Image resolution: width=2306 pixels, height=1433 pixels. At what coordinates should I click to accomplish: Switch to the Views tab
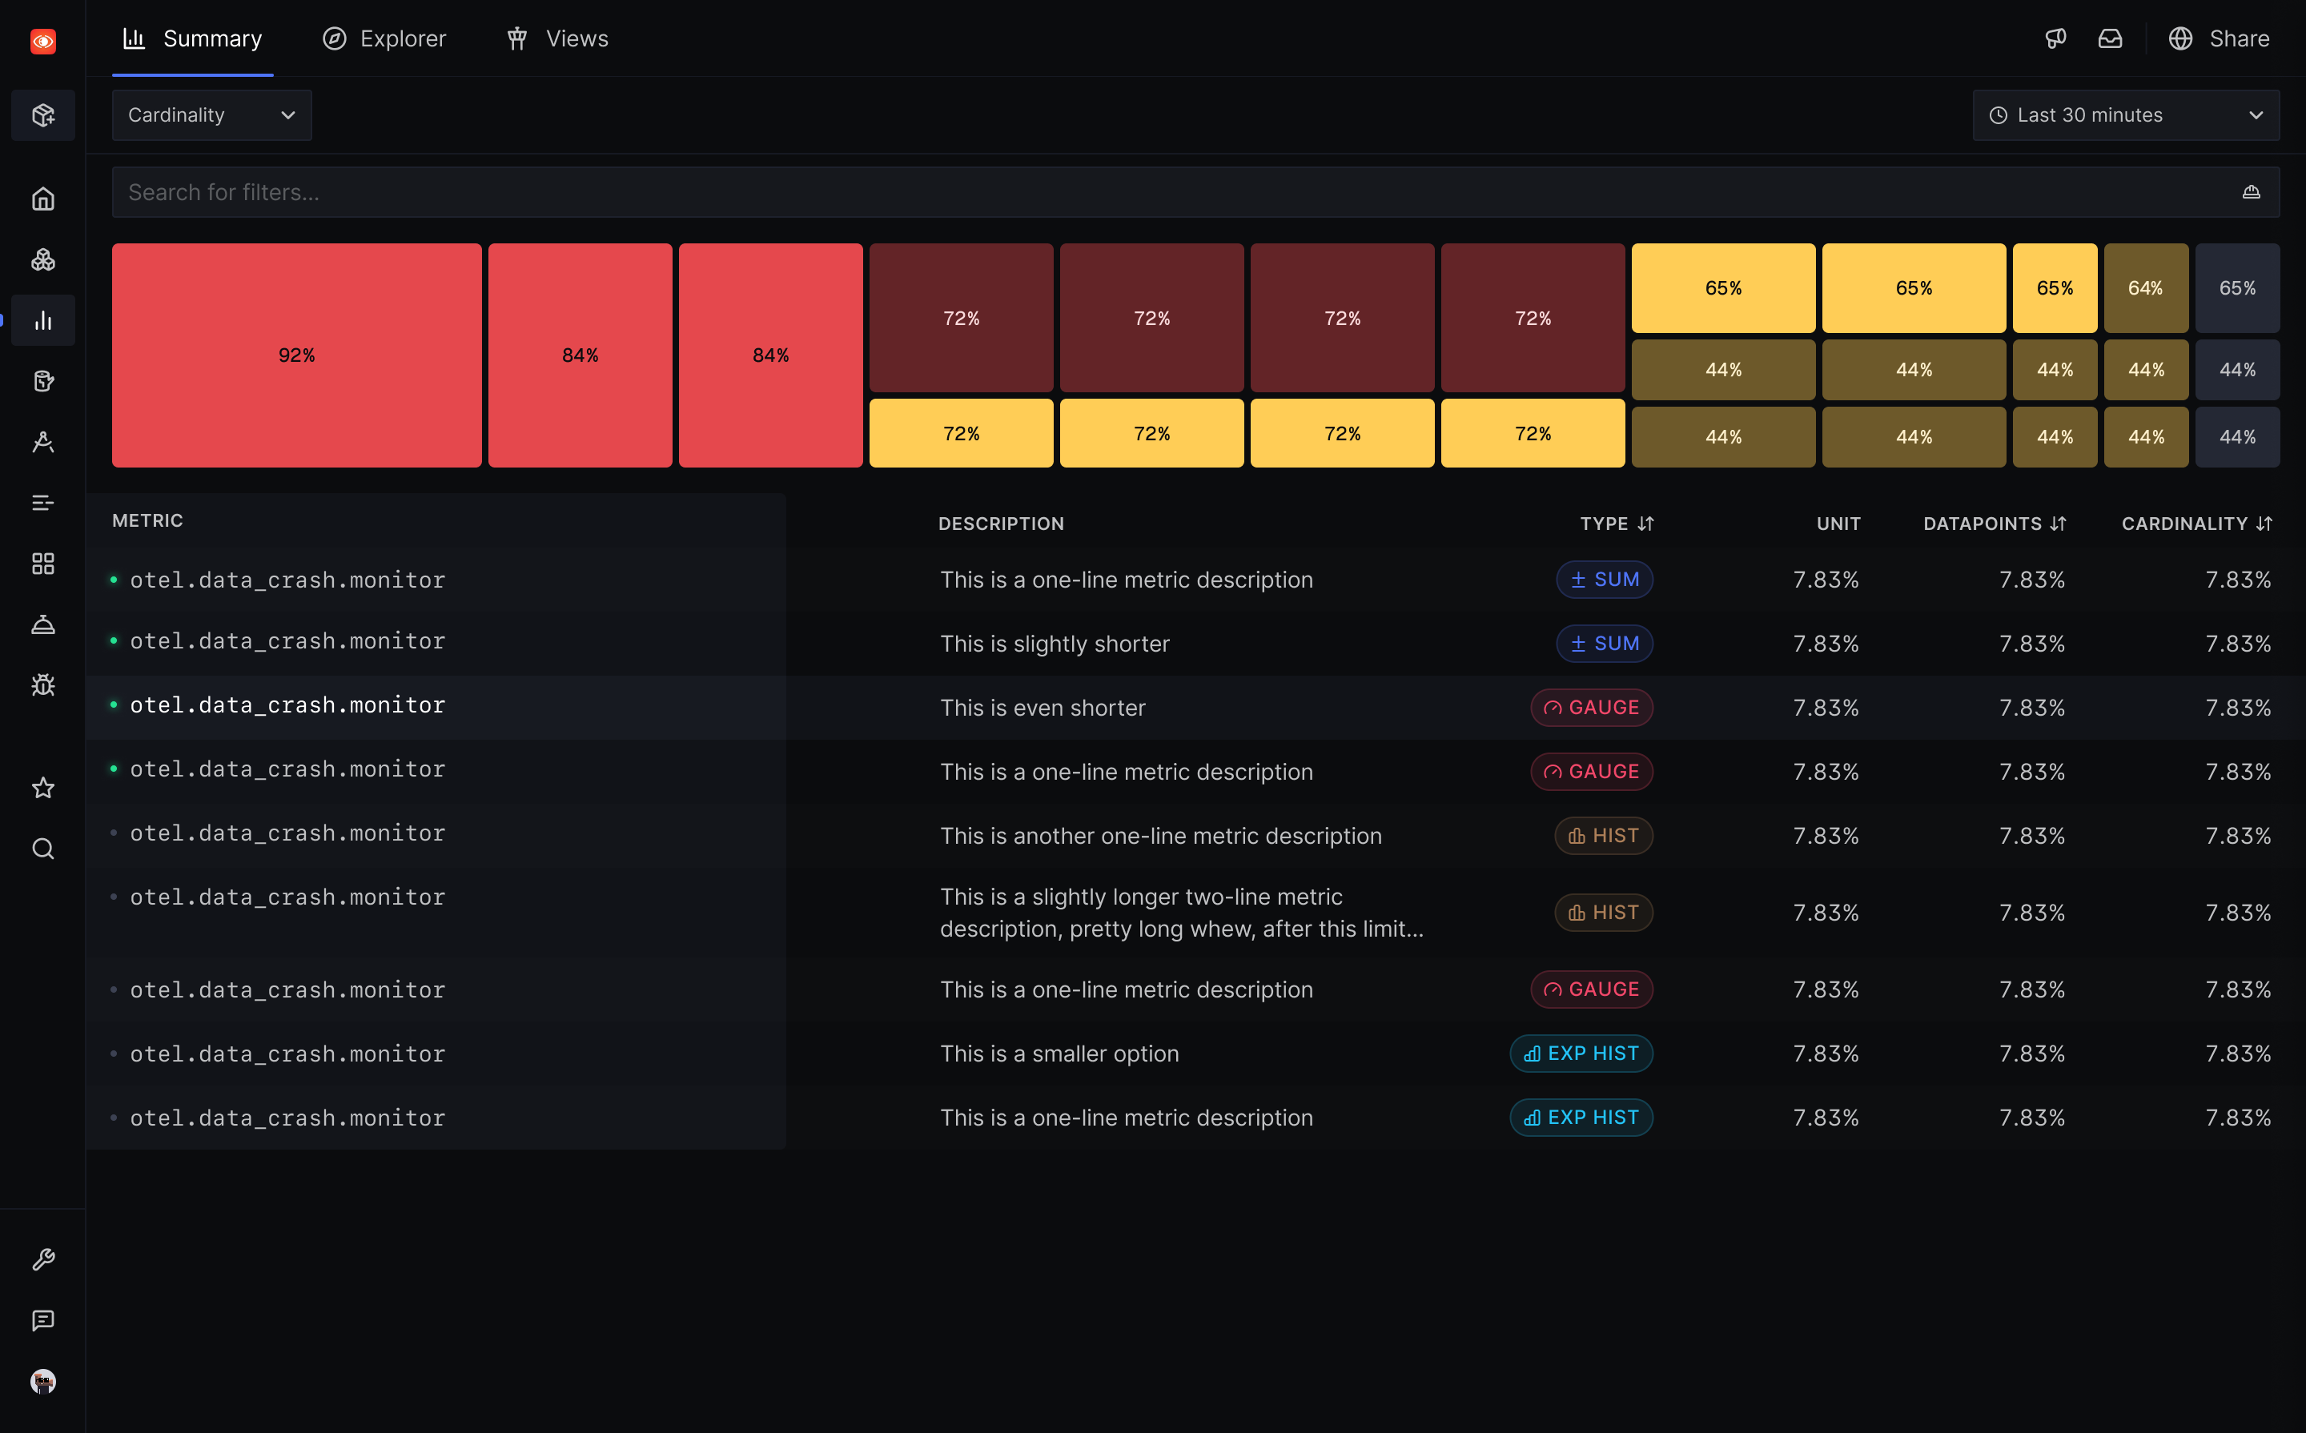[x=557, y=39]
